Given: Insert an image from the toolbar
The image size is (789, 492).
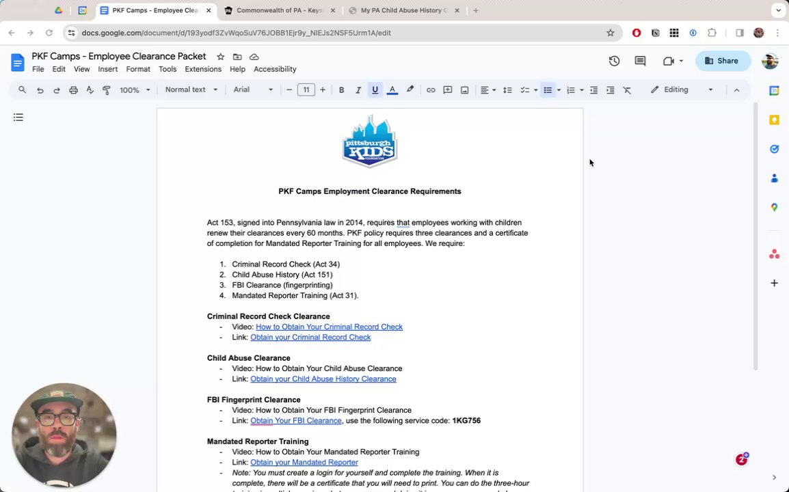Looking at the screenshot, I should pyautogui.click(x=464, y=90).
